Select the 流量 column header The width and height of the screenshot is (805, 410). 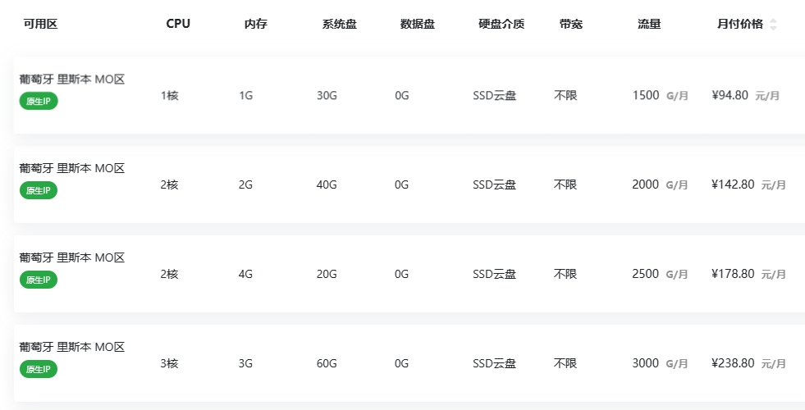pos(649,24)
